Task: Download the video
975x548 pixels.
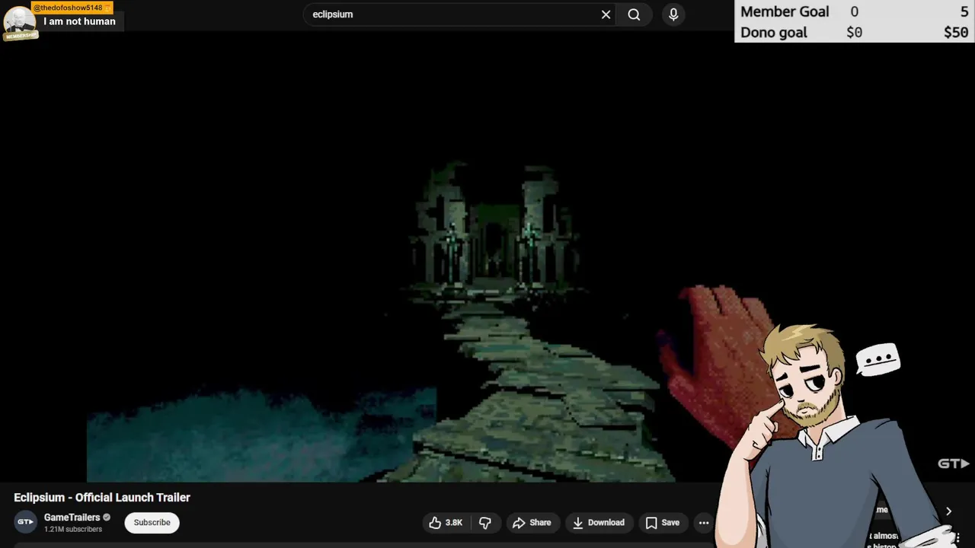Action: click(599, 523)
